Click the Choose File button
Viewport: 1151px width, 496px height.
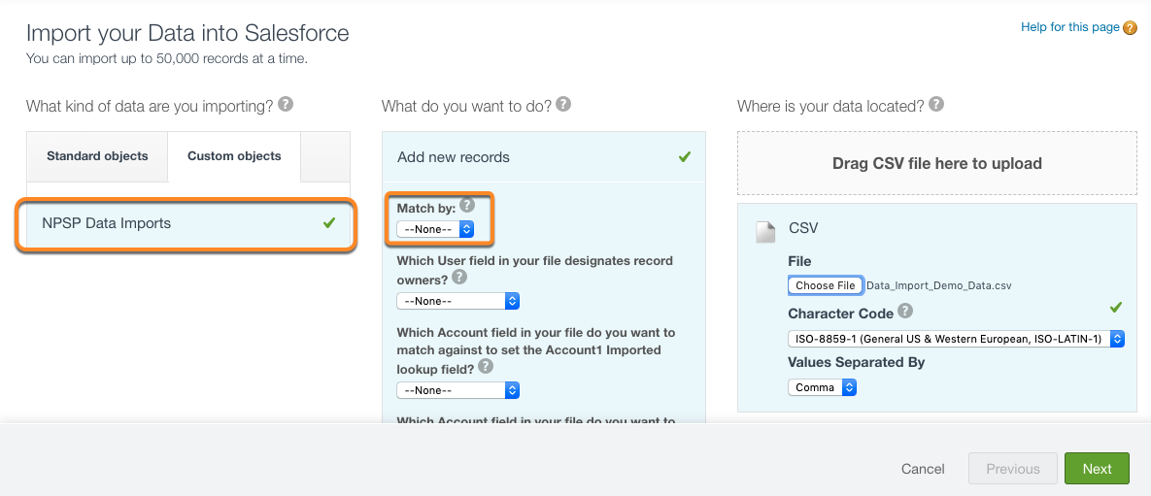click(826, 285)
